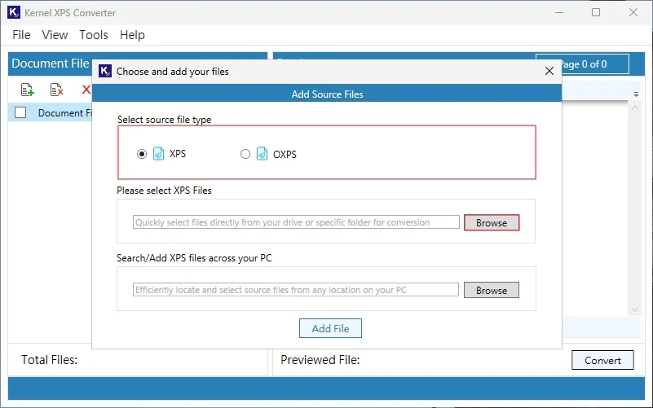The width and height of the screenshot is (653, 408).
Task: Click the 'Total Files:' status text
Action: click(49, 360)
